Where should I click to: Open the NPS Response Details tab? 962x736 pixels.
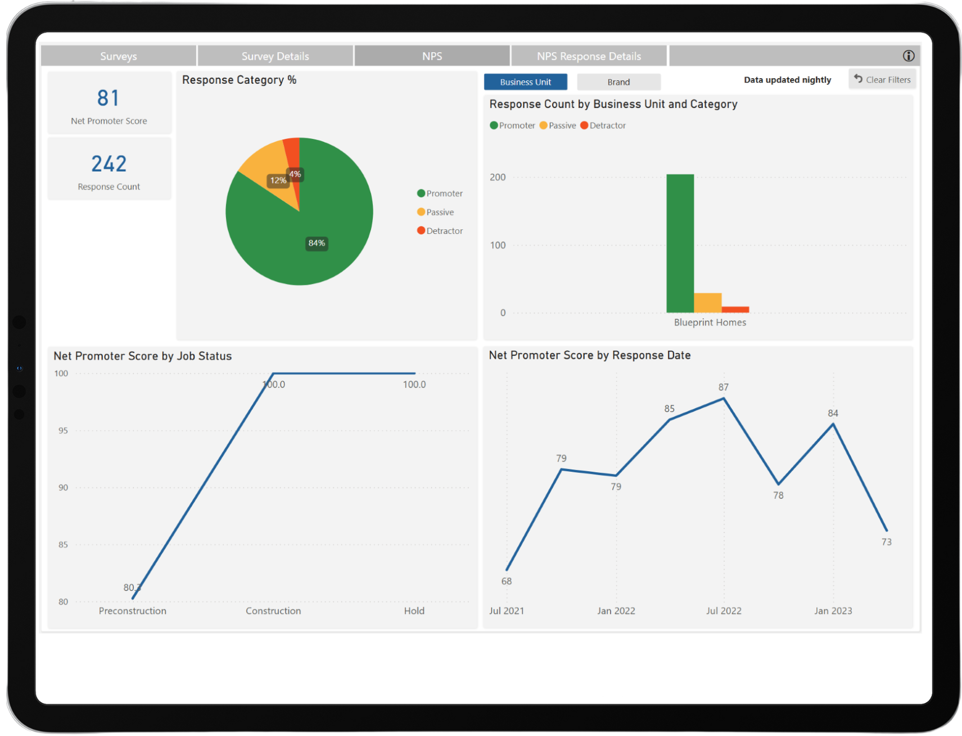click(588, 56)
